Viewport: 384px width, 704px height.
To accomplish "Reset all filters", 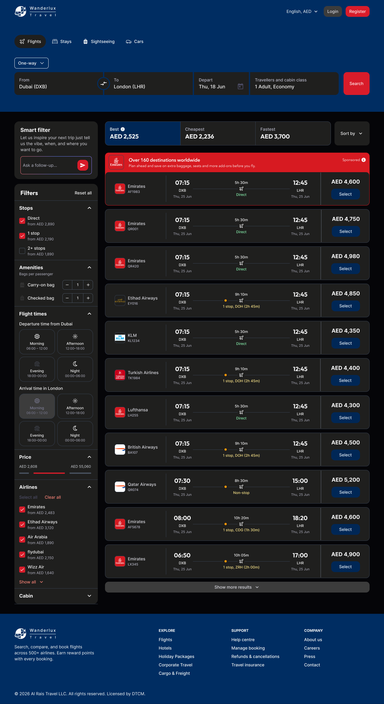I will 83,193.
